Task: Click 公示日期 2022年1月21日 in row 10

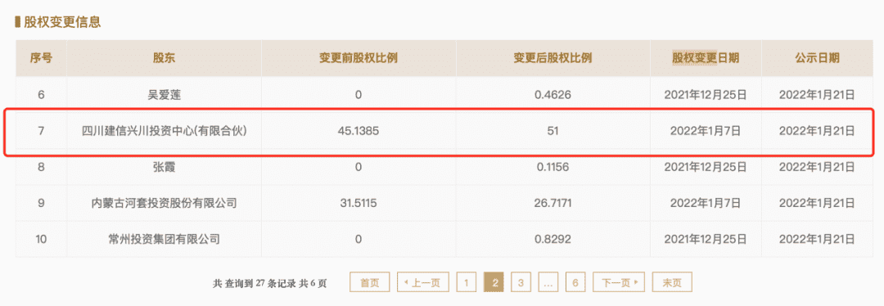Action: coord(817,240)
